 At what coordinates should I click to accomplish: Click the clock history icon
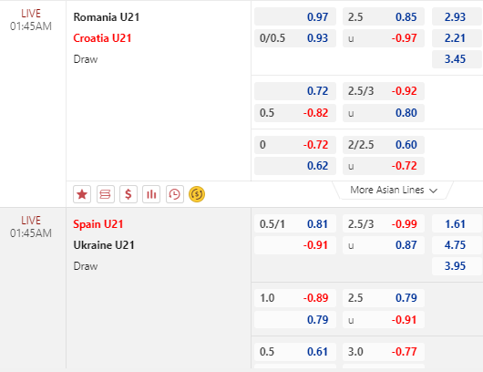tap(175, 194)
